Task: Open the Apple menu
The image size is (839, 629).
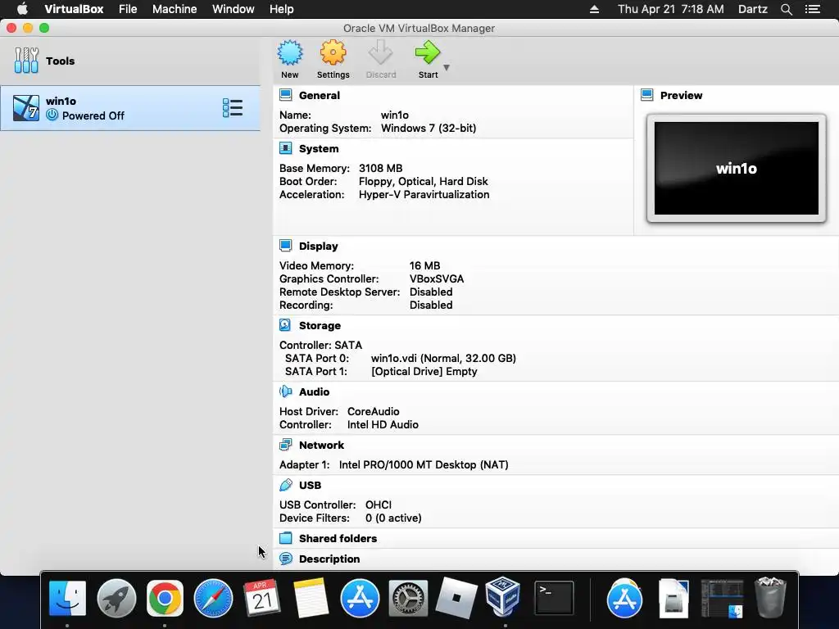Action: pos(22,9)
